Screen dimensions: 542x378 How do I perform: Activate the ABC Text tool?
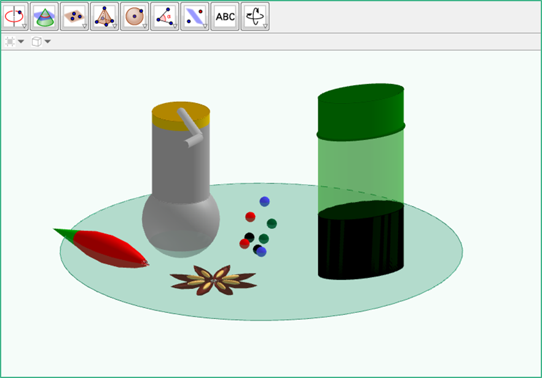(225, 17)
